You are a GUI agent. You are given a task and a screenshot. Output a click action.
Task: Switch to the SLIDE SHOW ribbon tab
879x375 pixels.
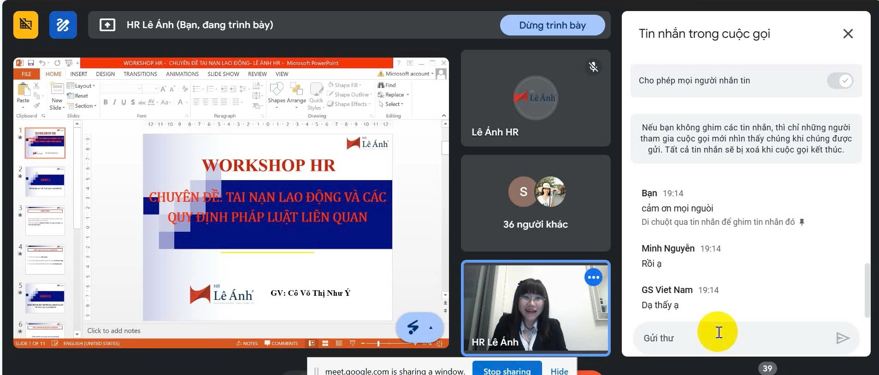point(223,74)
